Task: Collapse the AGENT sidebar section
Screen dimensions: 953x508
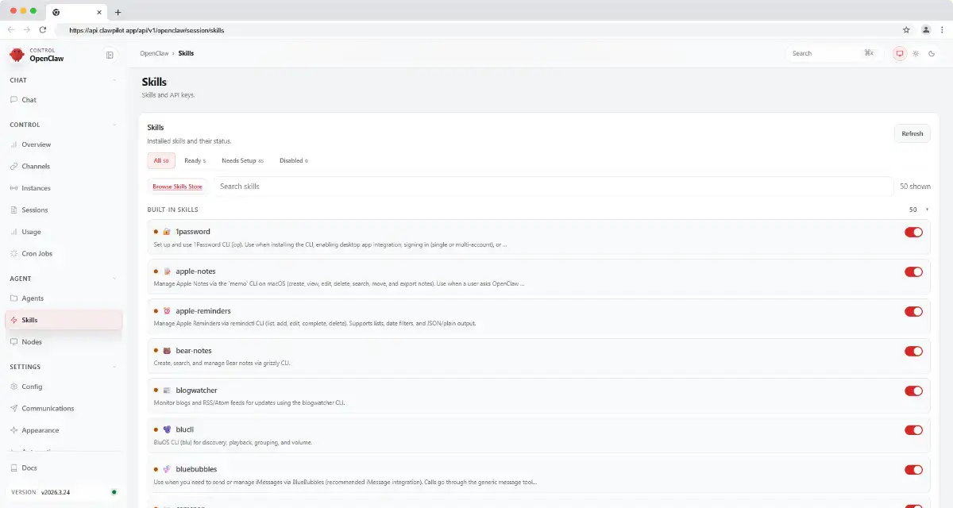Action: (x=114, y=279)
